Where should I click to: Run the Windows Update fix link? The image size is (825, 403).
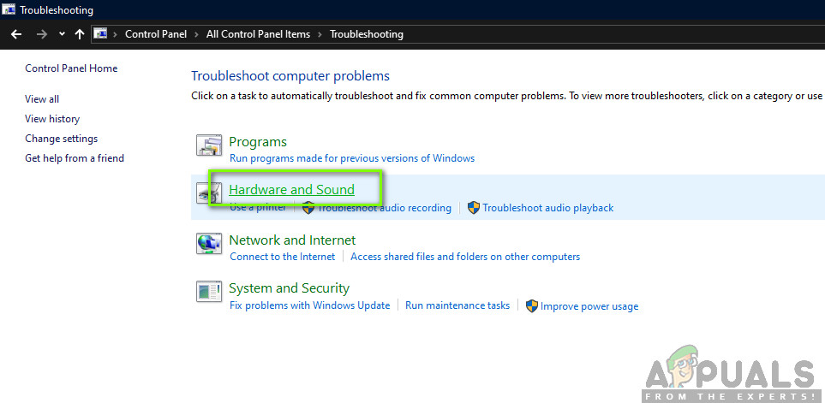click(309, 305)
